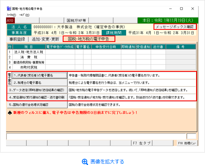The width and height of the screenshot is (205, 165).
Task: Open メッセージボックス確認
Action: (175, 27)
